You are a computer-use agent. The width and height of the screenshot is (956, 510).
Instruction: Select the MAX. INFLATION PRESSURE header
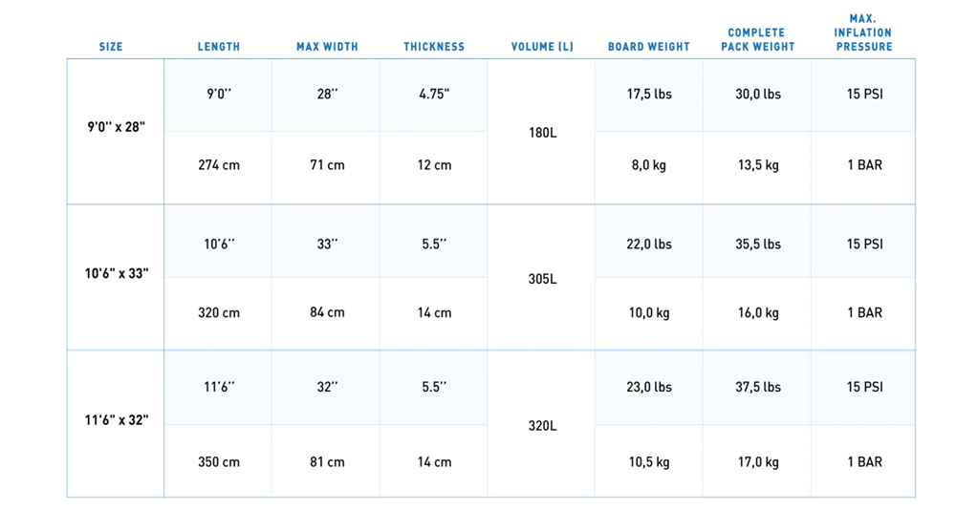[x=864, y=32]
